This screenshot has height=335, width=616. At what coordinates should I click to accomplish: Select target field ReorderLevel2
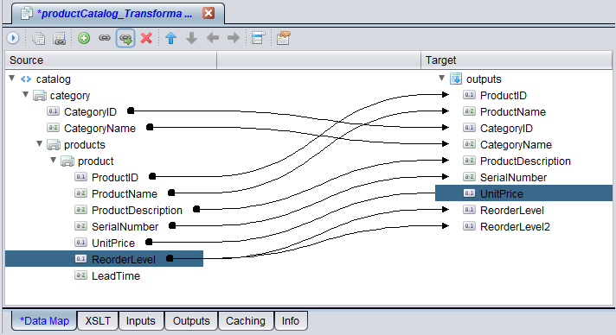[515, 227]
